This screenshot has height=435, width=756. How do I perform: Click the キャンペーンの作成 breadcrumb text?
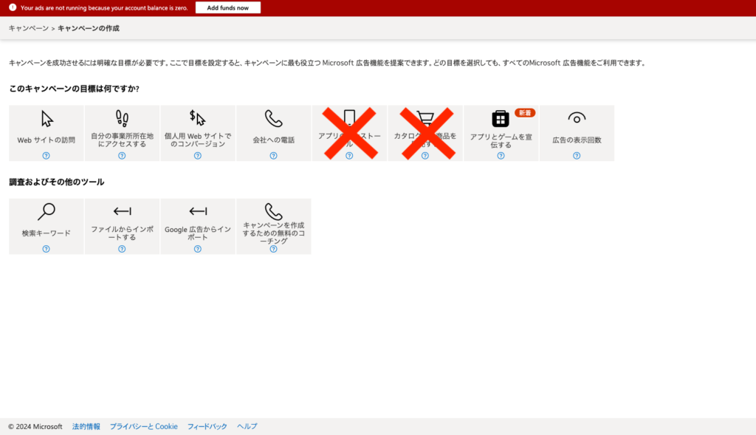(89, 29)
